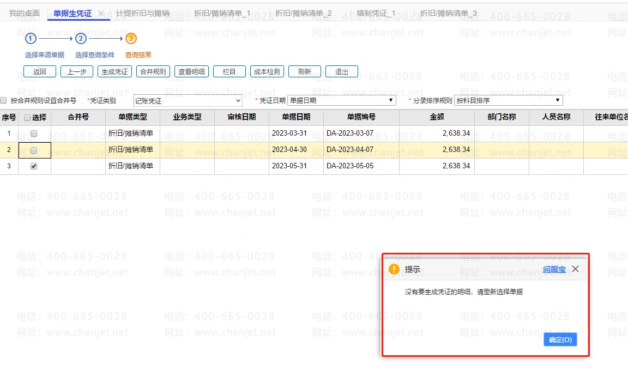Enable 按合并规则设置合并号 checkbox
The image size is (628, 371).
[x=4, y=100]
